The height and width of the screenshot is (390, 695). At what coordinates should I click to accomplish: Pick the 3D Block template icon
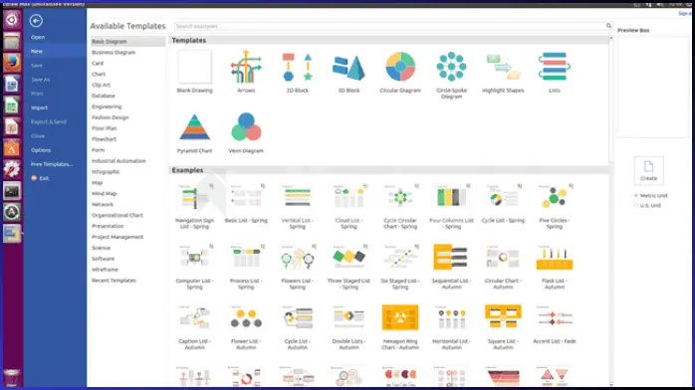[x=348, y=68]
